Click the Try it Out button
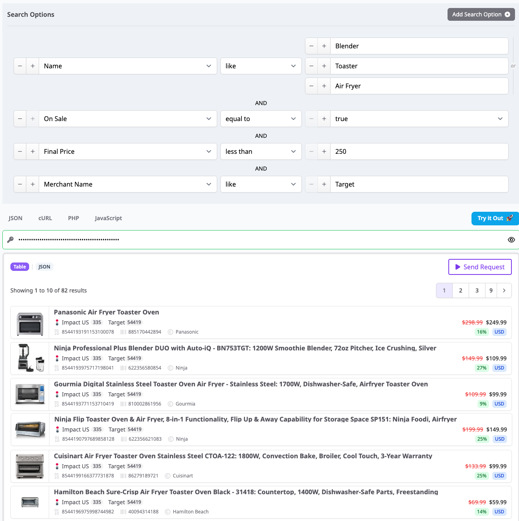The width and height of the screenshot is (519, 521). pos(495,218)
